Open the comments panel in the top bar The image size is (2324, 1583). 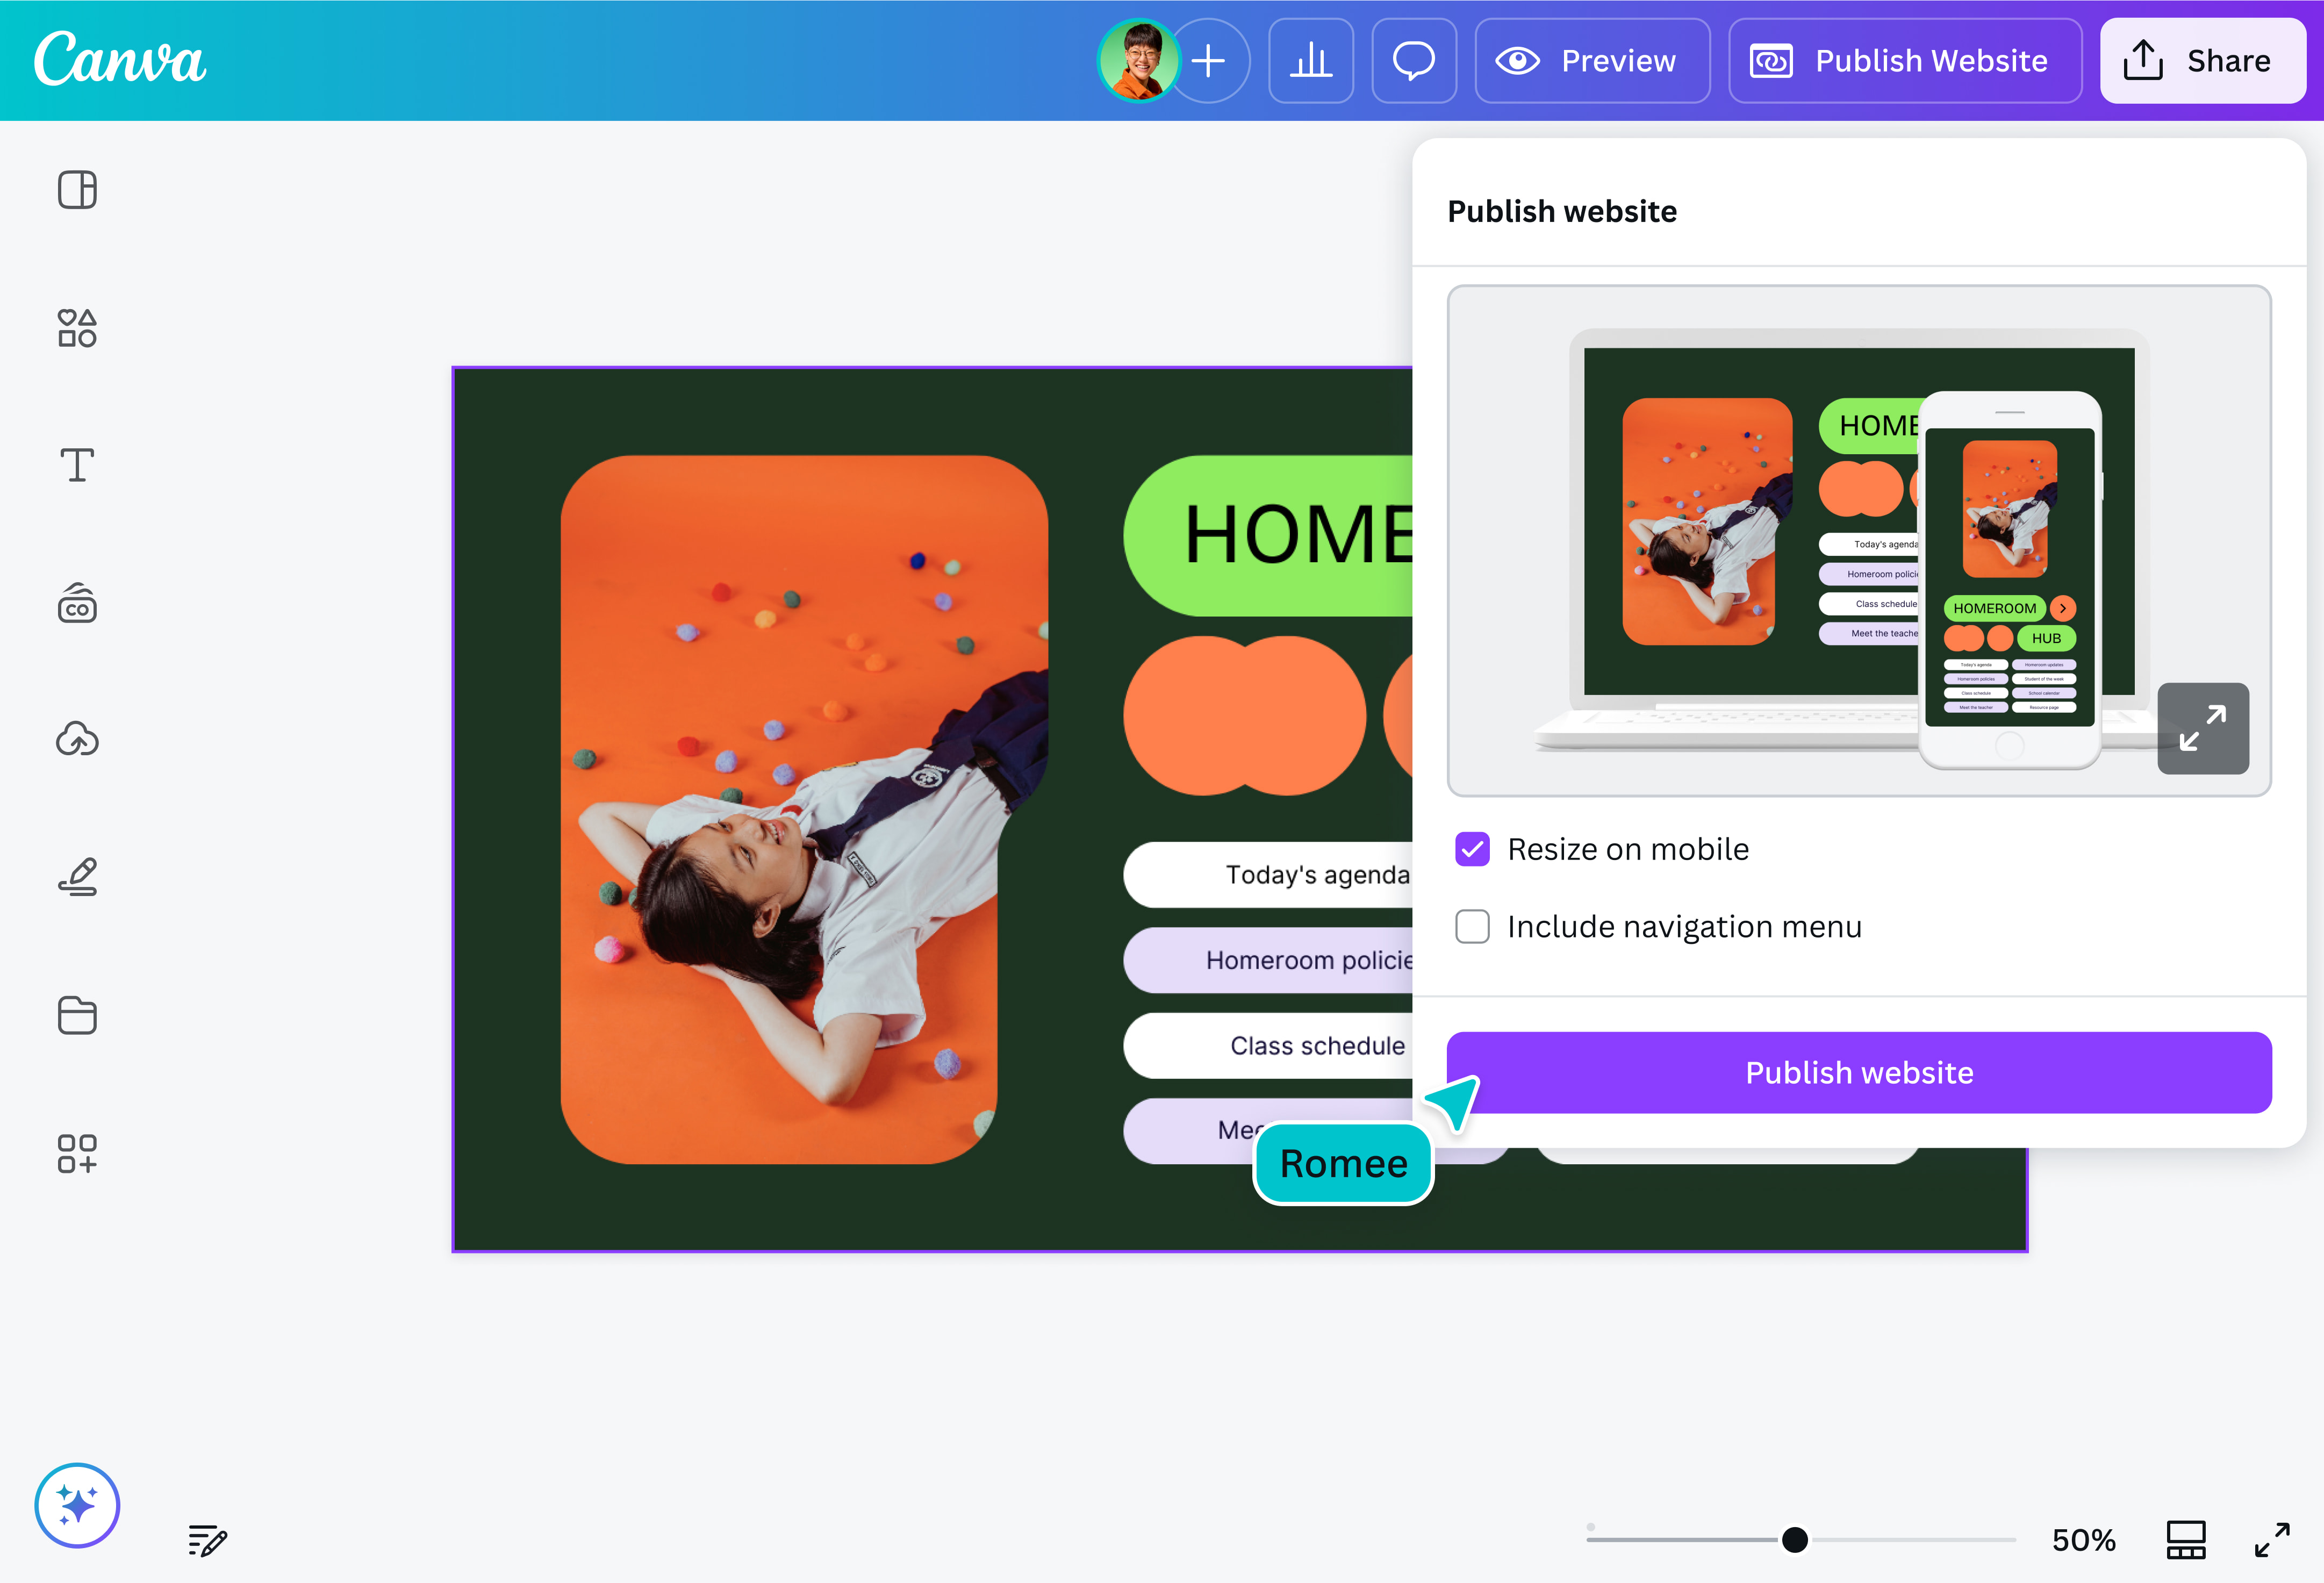pos(1414,61)
